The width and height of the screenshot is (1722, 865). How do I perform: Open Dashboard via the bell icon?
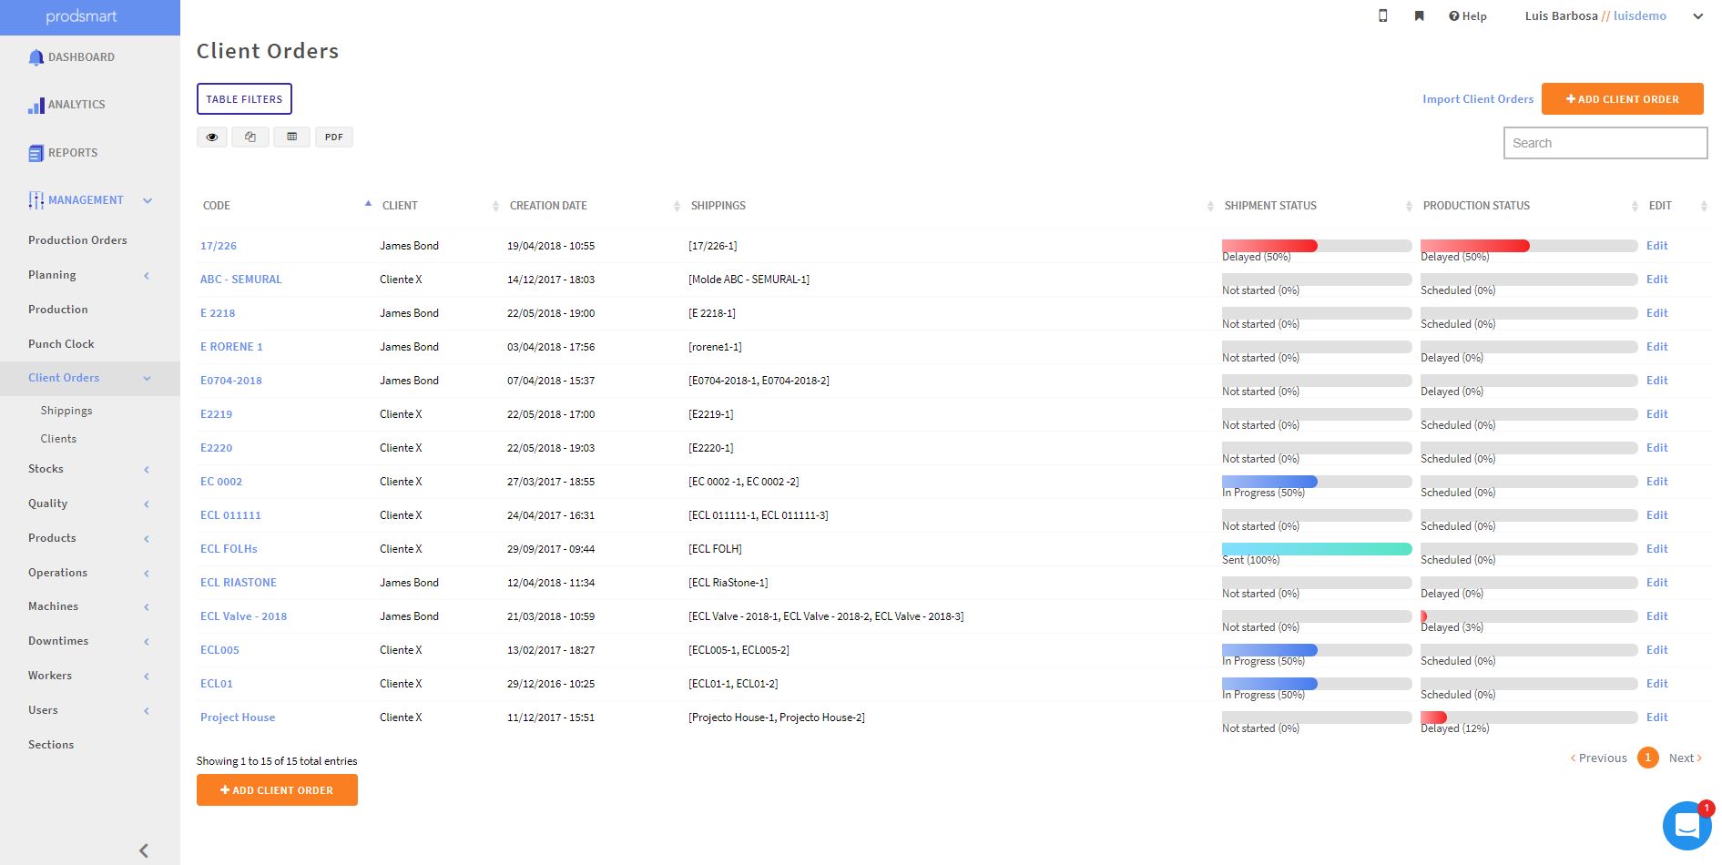click(36, 57)
